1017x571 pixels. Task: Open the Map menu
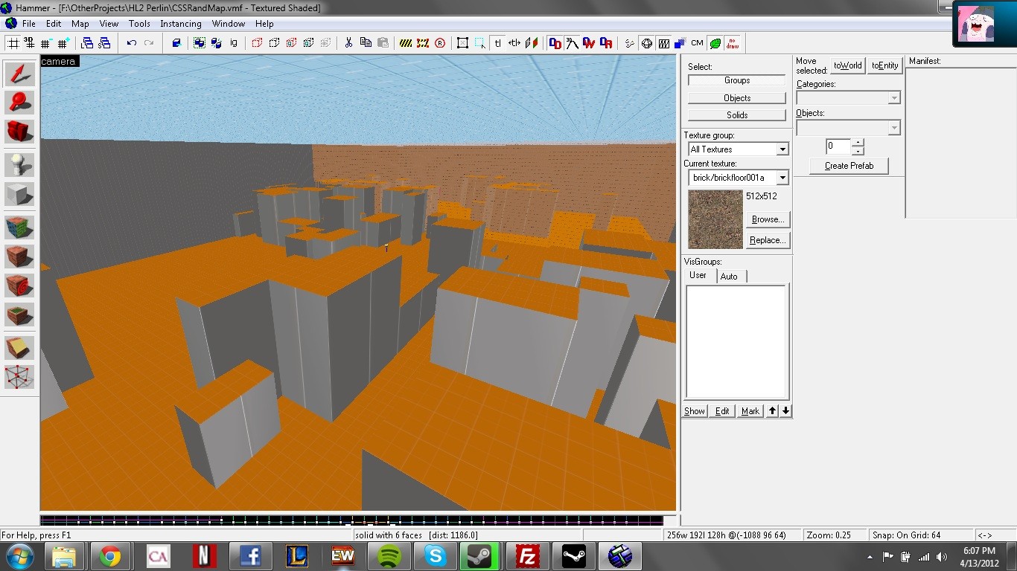(x=80, y=24)
